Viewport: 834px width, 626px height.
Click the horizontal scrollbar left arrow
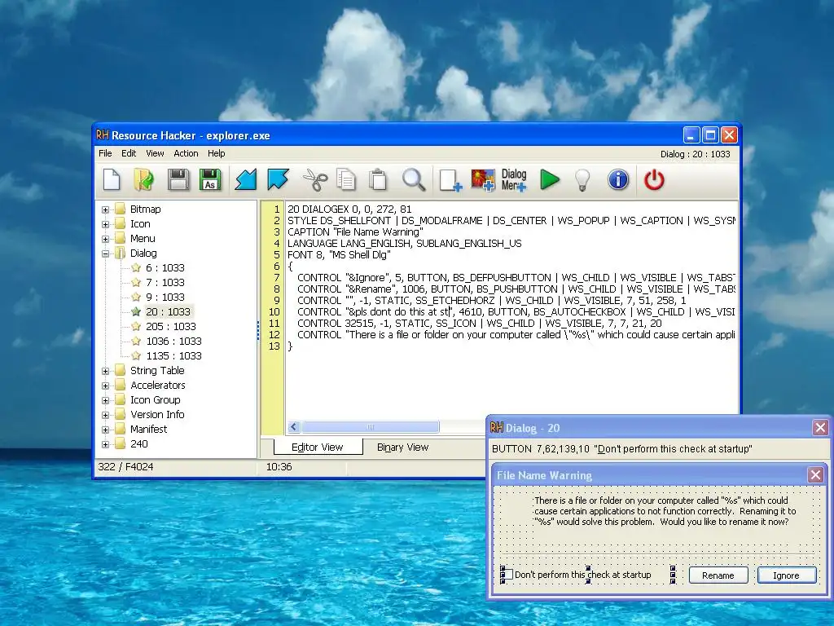(294, 427)
